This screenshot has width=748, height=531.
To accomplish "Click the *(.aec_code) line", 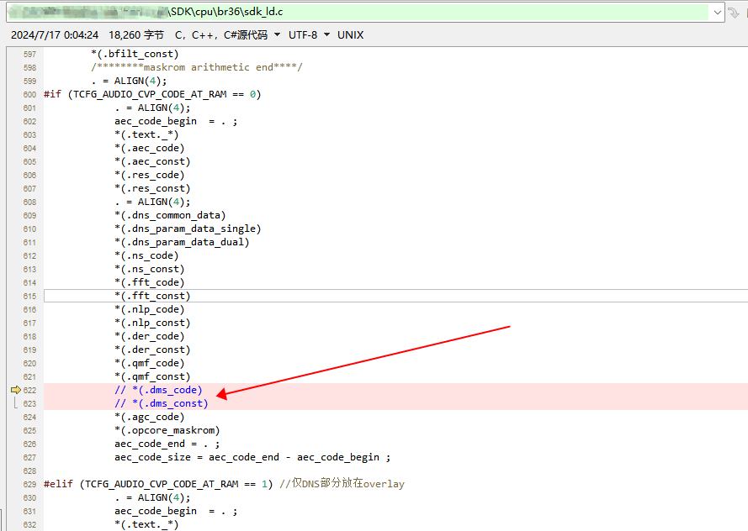I will coord(149,148).
